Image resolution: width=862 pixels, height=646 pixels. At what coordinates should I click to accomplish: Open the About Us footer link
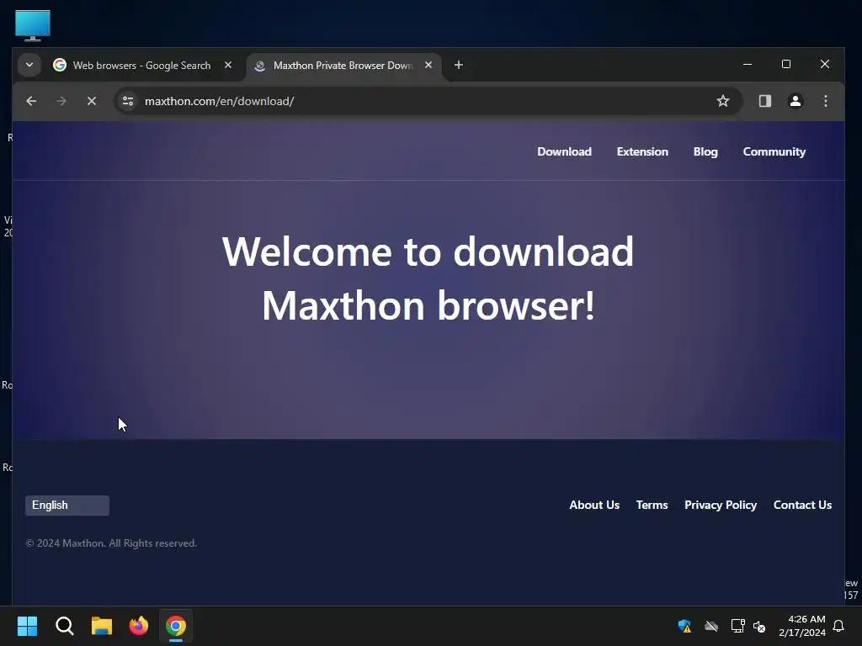[594, 505]
